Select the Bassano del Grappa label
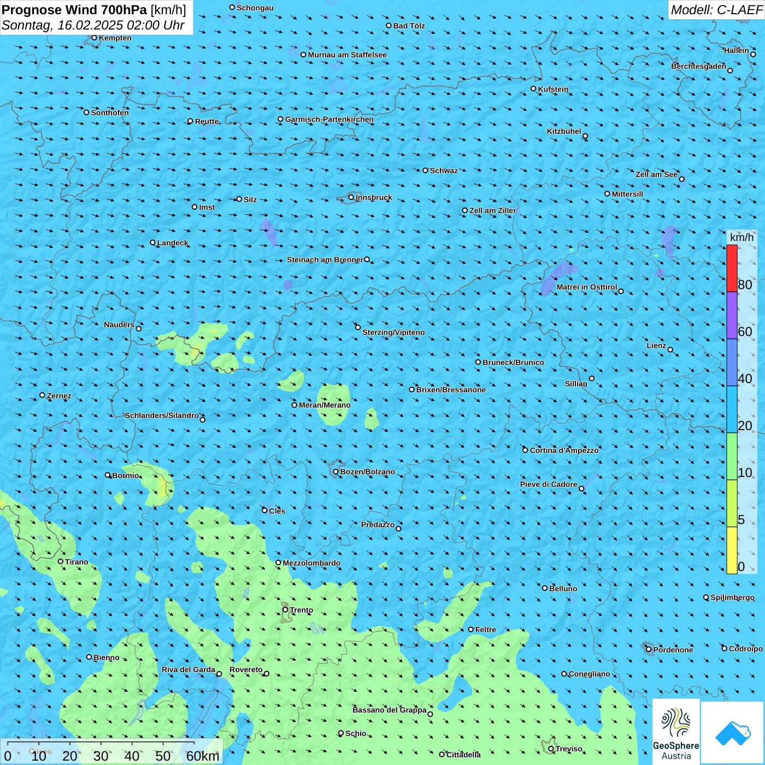The height and width of the screenshot is (765, 765). tap(390, 710)
